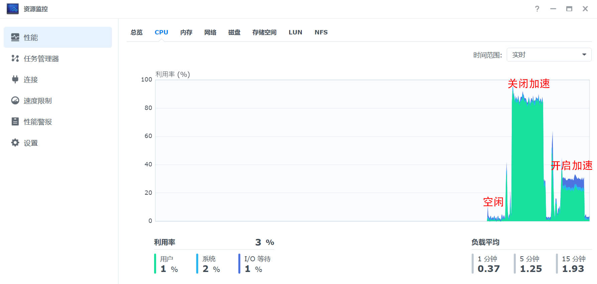Click the Settings gear icon
This screenshot has width=597, height=284.
tap(15, 143)
